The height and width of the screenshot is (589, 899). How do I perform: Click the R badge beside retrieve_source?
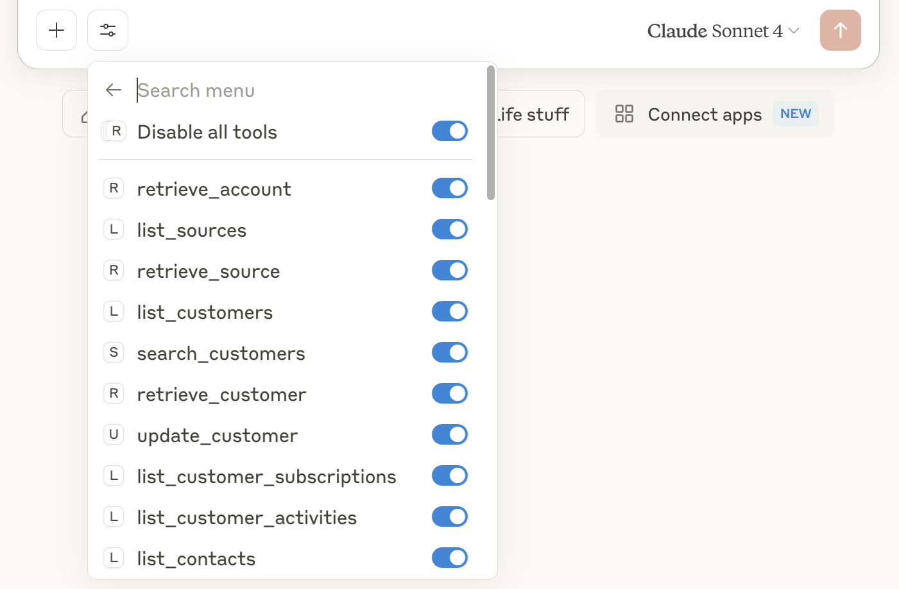(114, 270)
